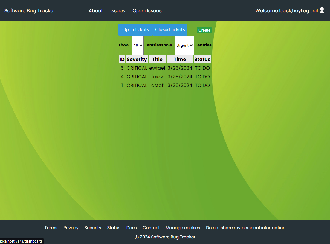Click the Software Bug Tracker brand title
Viewport: 330px width, 244px height.
[x=30, y=11]
